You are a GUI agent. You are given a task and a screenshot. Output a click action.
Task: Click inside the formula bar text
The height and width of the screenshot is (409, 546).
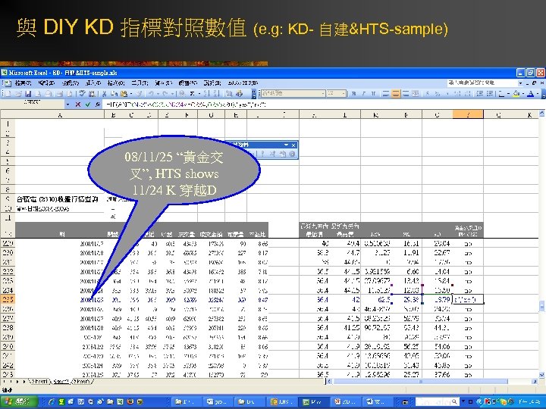185,105
